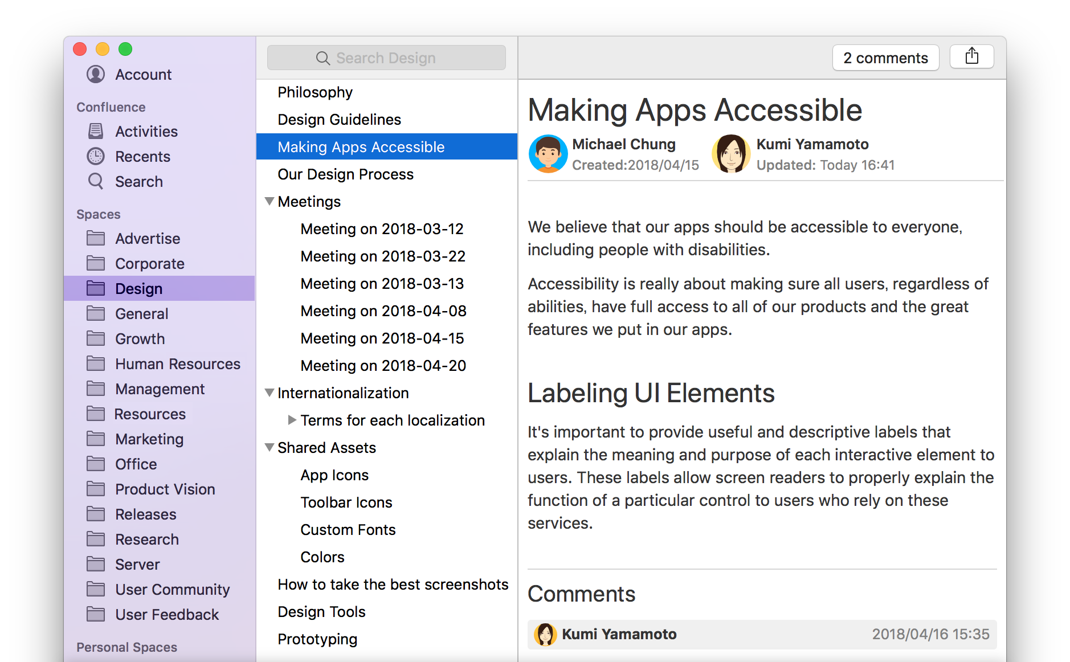The width and height of the screenshot is (1070, 662).
Task: Open the Design Guidelines page
Action: point(339,120)
